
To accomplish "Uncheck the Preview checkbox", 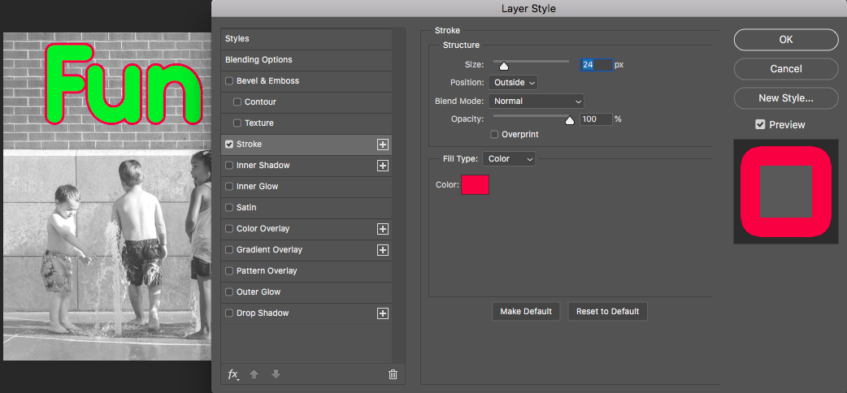I will coord(760,125).
